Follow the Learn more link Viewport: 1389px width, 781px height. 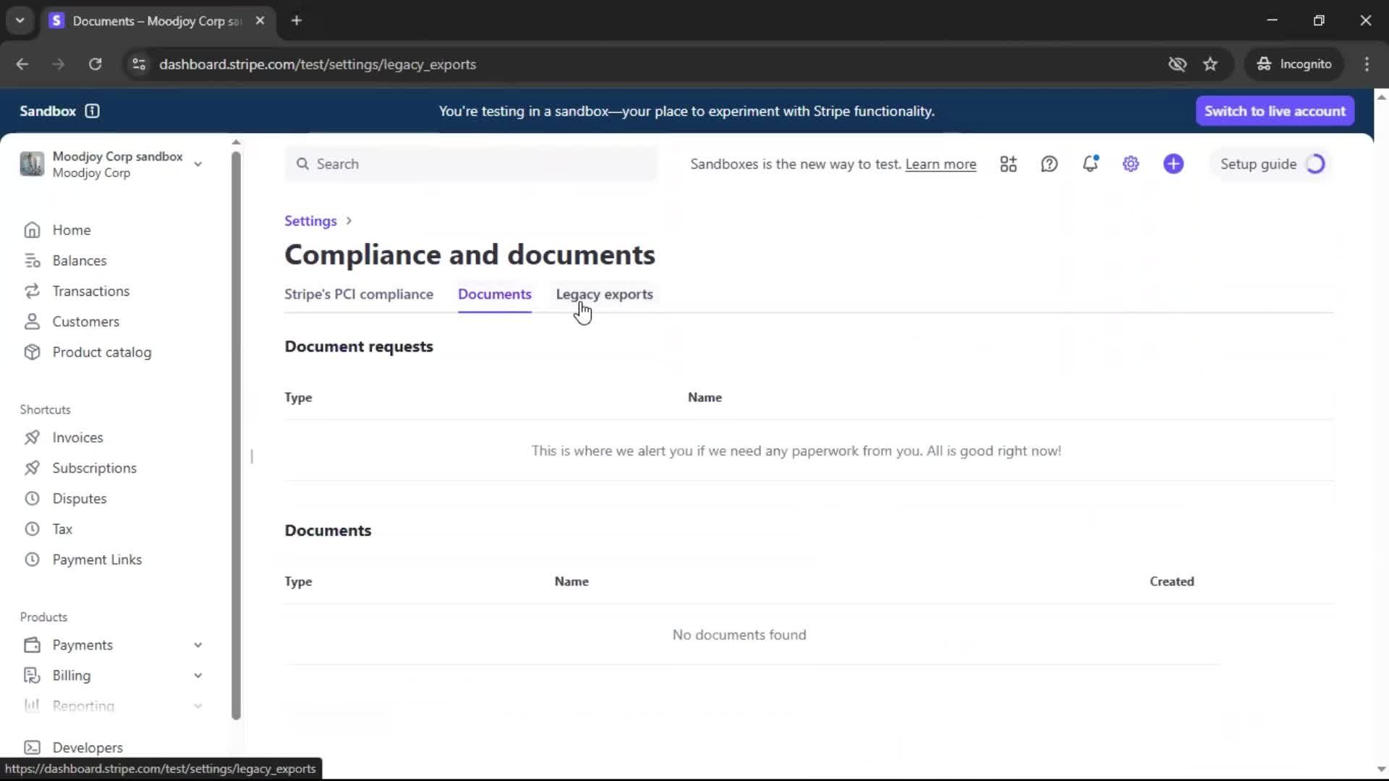(x=940, y=164)
